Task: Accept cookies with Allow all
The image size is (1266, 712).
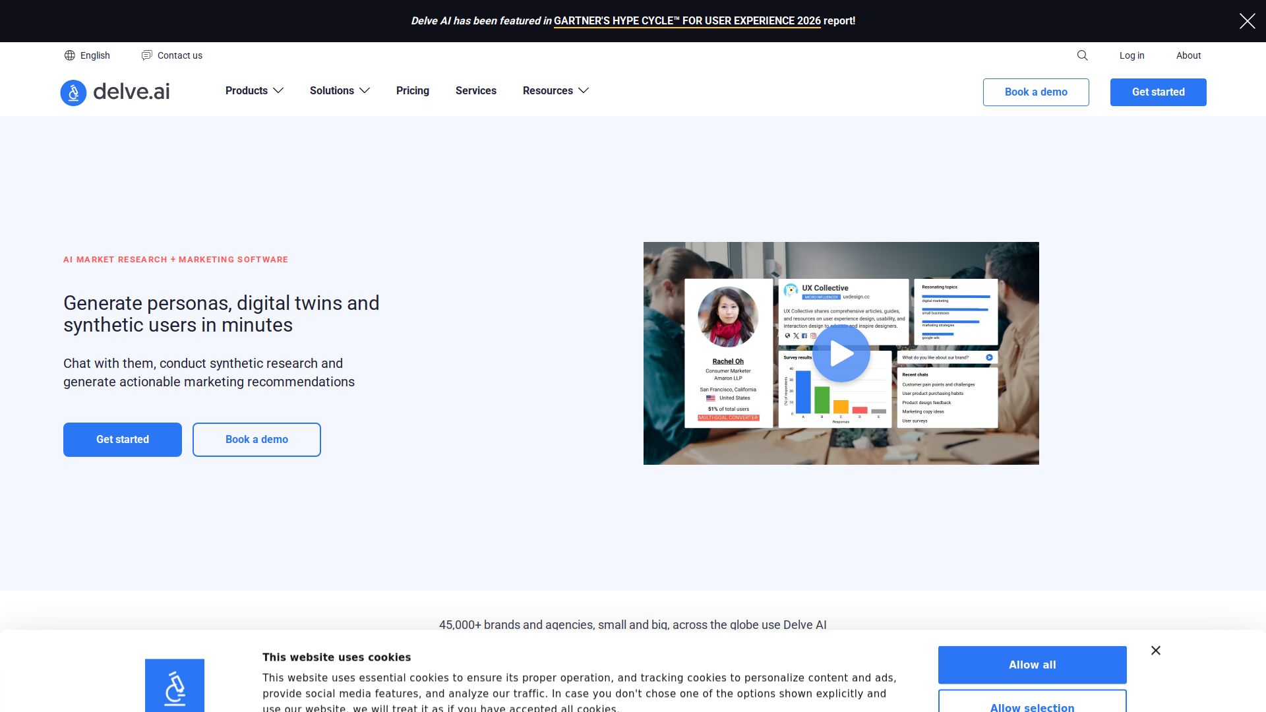Action: pos(1033,665)
